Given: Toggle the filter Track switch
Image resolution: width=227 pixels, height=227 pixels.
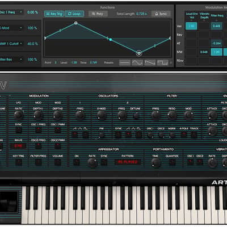Looking at the screenshot, I should click(x=194, y=134).
